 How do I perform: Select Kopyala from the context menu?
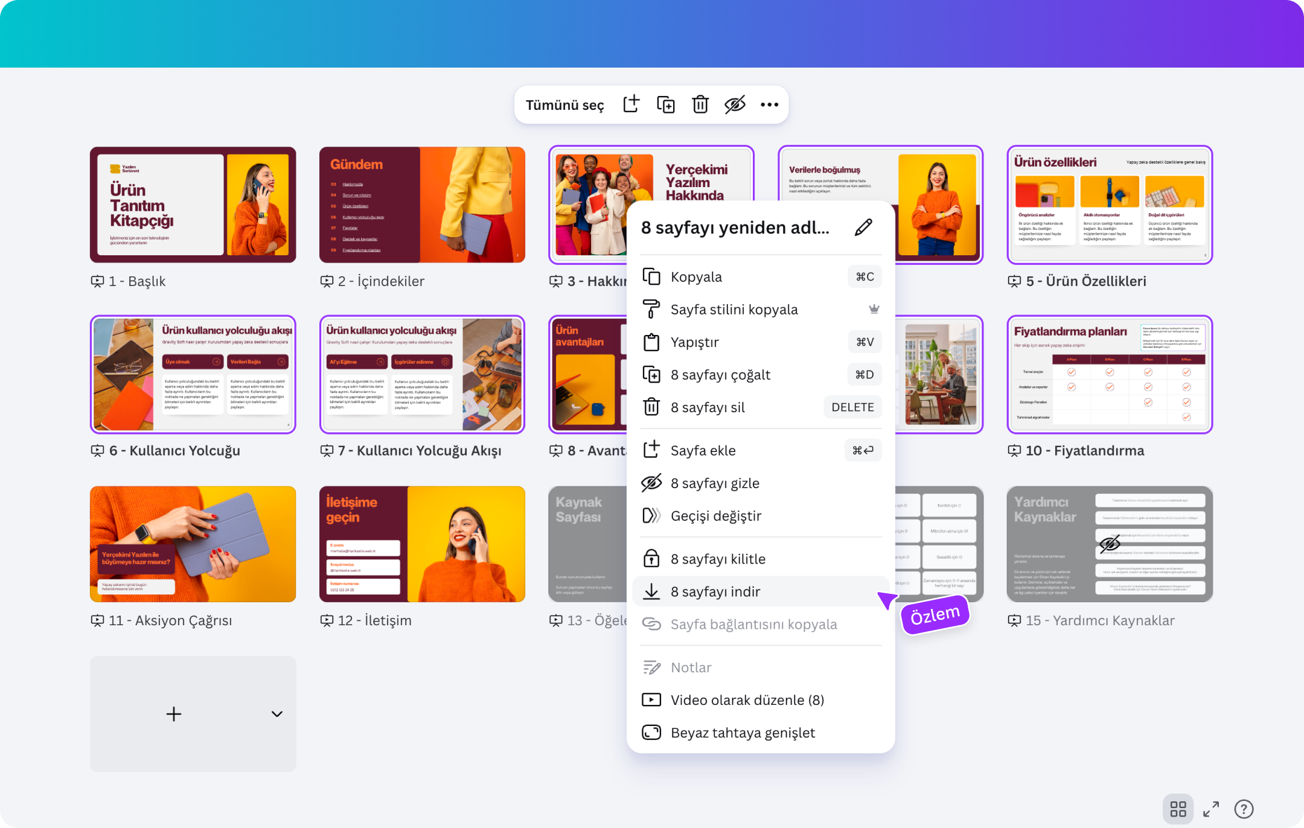click(x=761, y=276)
